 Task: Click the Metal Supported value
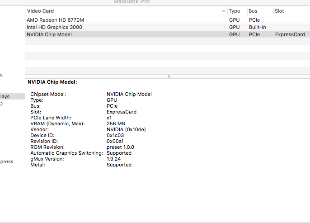(x=119, y=165)
